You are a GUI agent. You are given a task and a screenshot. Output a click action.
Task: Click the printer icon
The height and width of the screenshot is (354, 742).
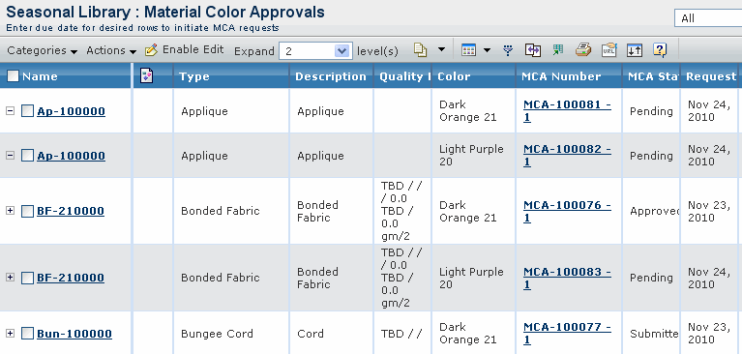(x=583, y=49)
